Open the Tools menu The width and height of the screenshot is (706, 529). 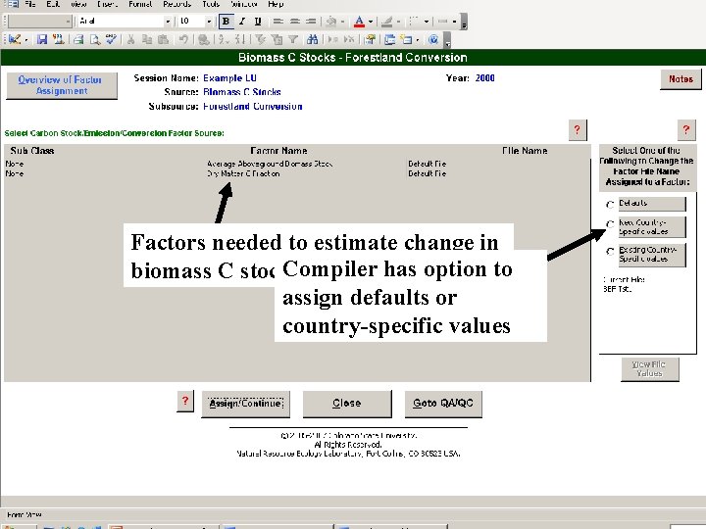click(211, 4)
